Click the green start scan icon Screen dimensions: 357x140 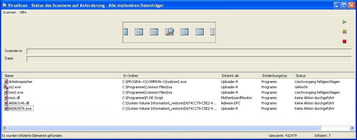344,22
